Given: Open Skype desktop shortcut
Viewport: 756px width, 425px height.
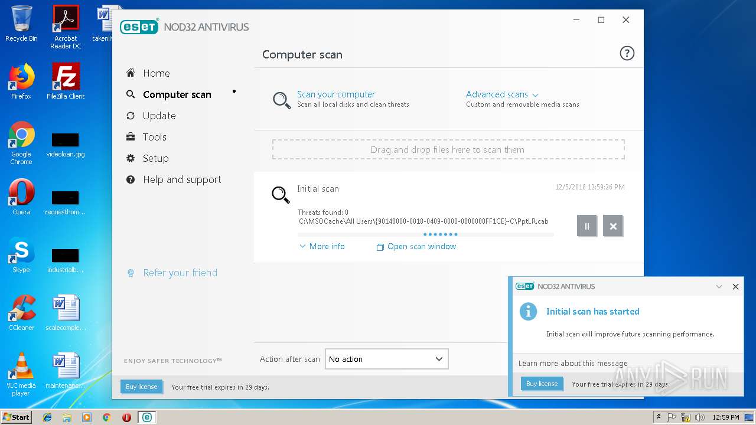Looking at the screenshot, I should (21, 255).
